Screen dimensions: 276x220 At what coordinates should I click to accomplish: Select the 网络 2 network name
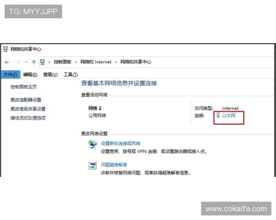[x=95, y=108]
